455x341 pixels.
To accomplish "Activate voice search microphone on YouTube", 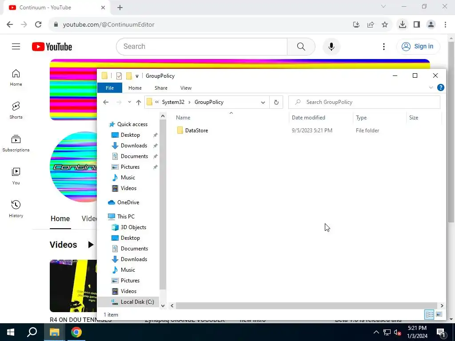I will pos(331,46).
